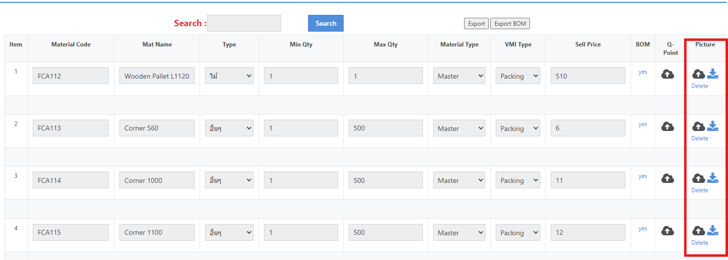The height and width of the screenshot is (260, 728).
Task: Open VMI Type dropdown for FCA114
Action: point(518,180)
